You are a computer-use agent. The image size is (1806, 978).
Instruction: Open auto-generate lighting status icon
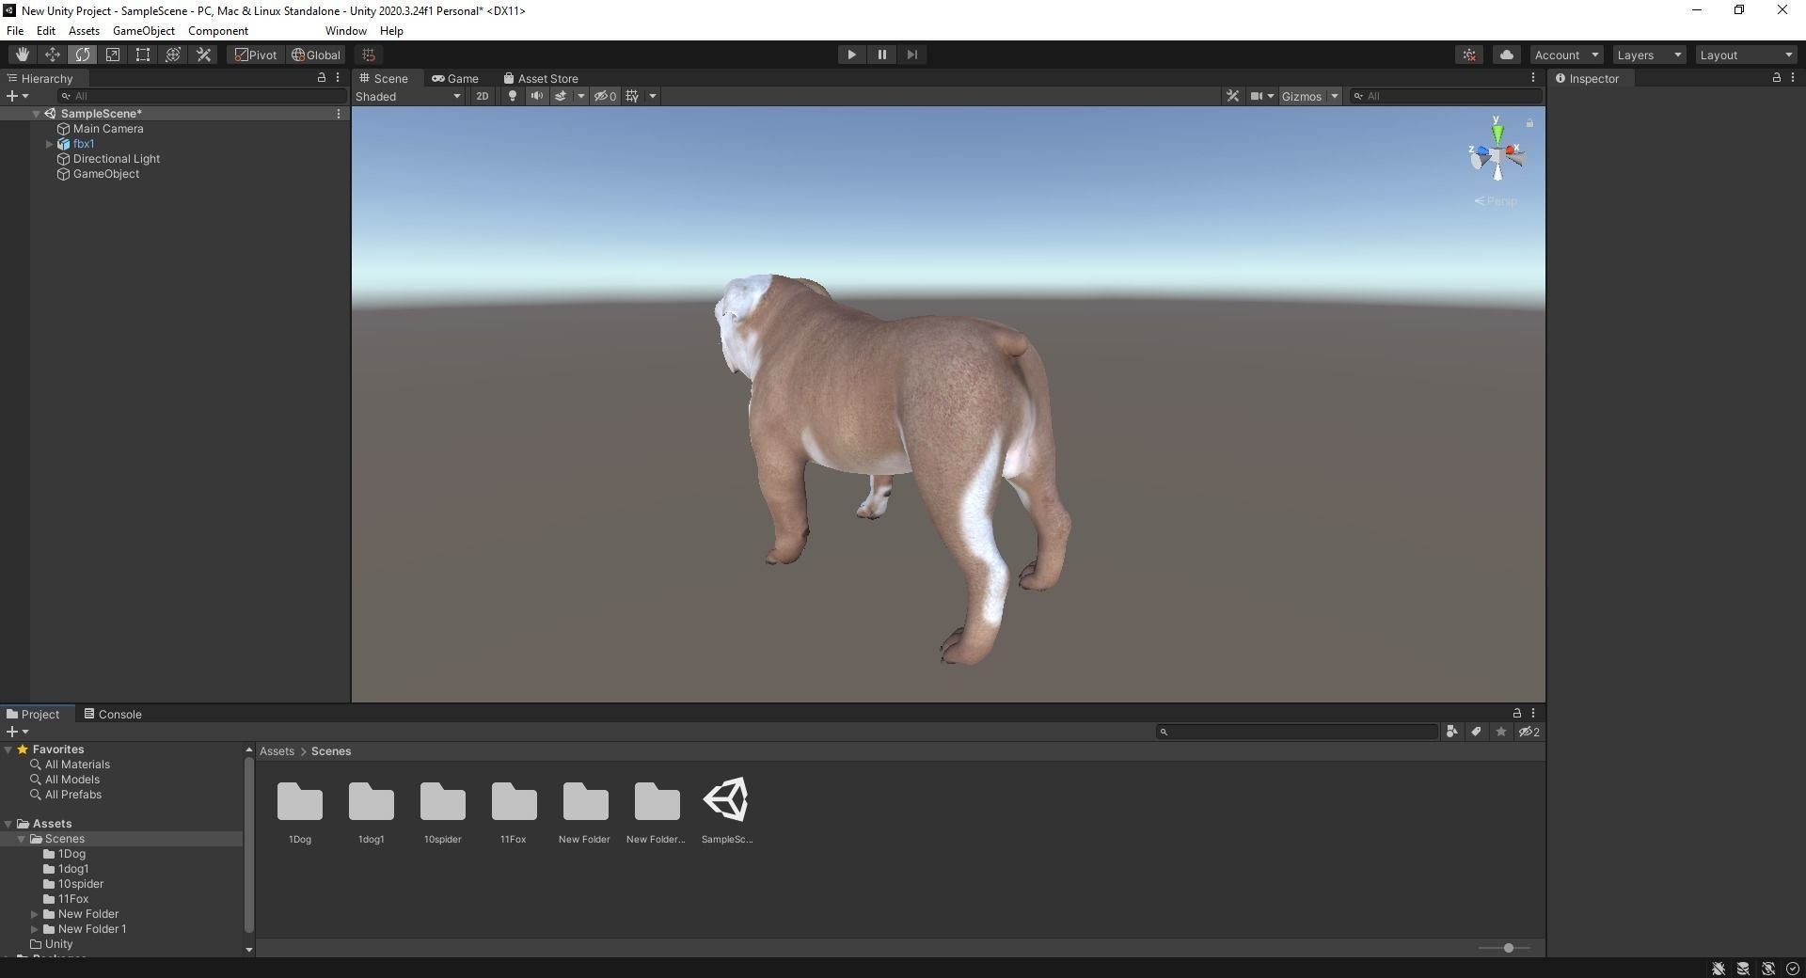(1768, 969)
